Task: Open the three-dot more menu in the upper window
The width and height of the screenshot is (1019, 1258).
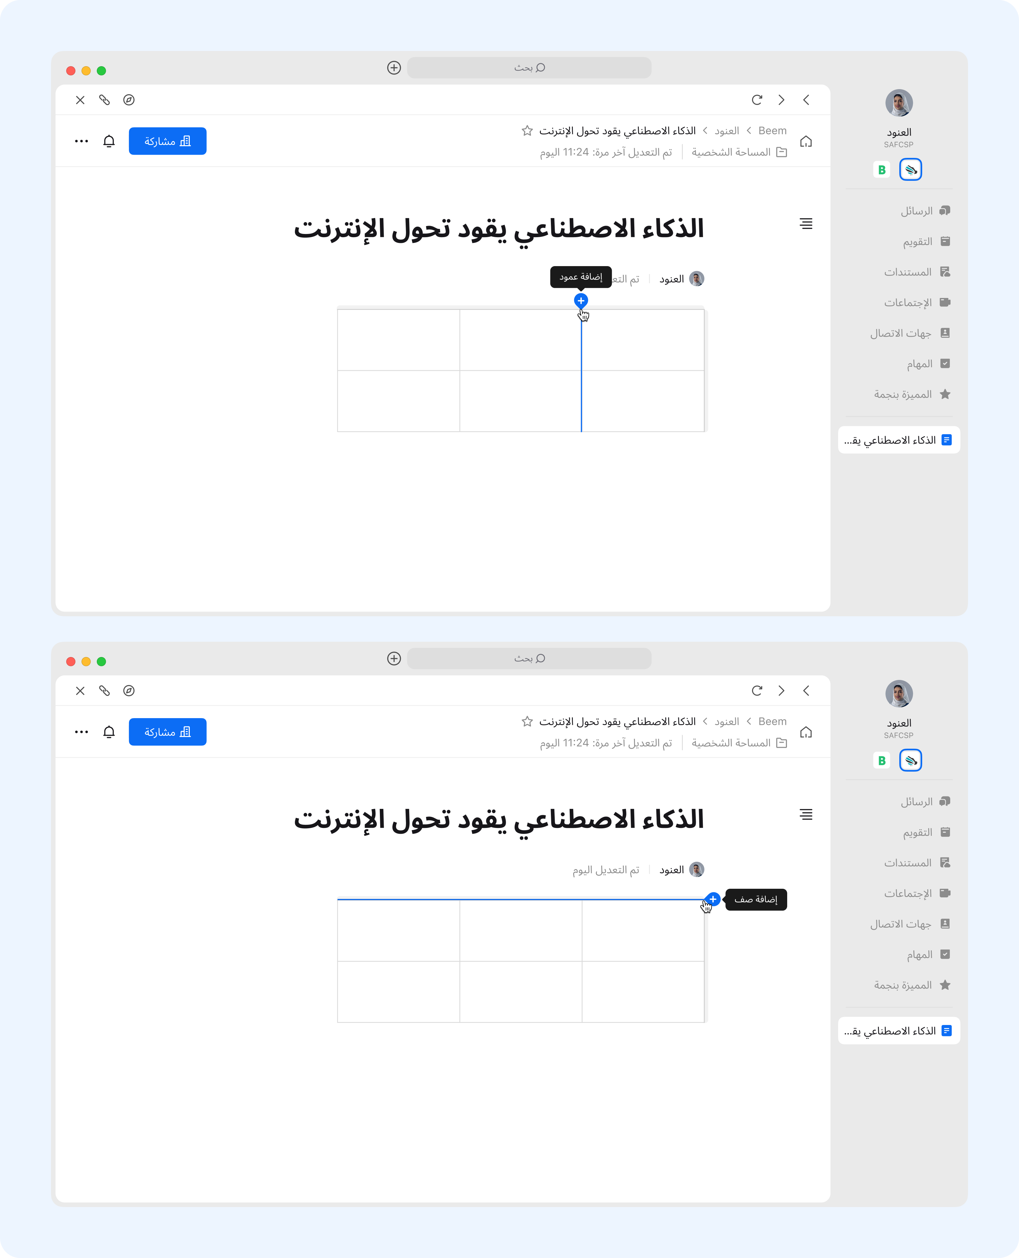Action: (82, 141)
